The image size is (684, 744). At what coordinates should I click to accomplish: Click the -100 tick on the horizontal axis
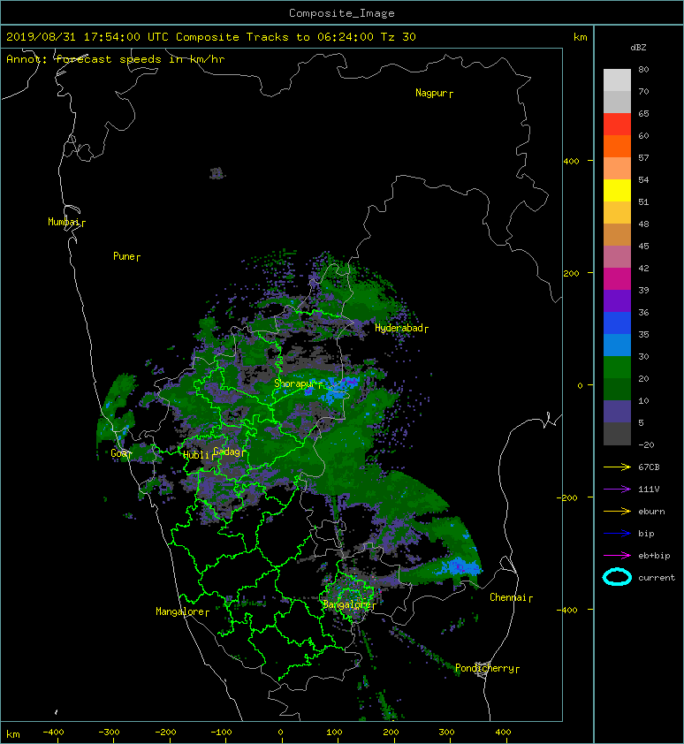tap(221, 733)
